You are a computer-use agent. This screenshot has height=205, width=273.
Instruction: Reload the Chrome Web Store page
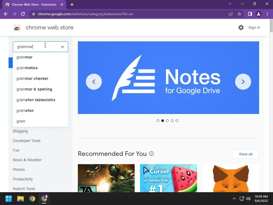[23, 14]
